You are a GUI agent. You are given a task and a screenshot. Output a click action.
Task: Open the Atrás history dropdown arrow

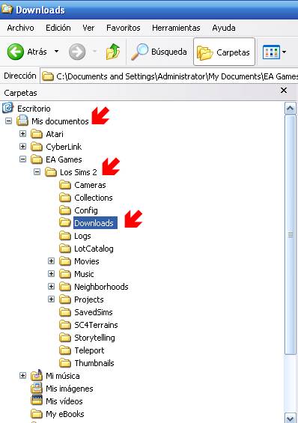(x=56, y=51)
